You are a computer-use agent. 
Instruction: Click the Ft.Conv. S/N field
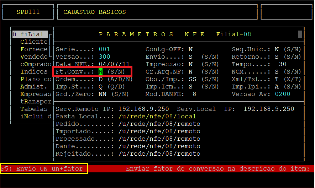[100, 72]
